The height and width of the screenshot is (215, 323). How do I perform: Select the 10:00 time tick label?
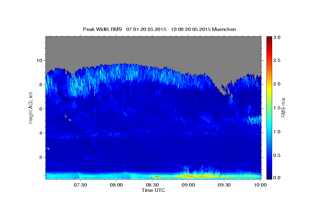(260, 185)
